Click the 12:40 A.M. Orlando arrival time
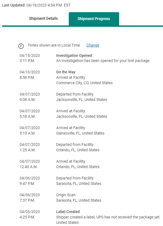 [28, 167]
